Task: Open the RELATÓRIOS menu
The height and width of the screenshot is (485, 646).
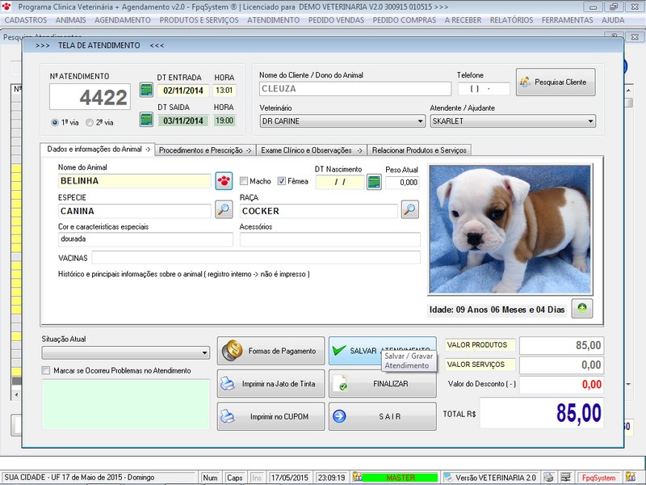Action: pos(510,19)
